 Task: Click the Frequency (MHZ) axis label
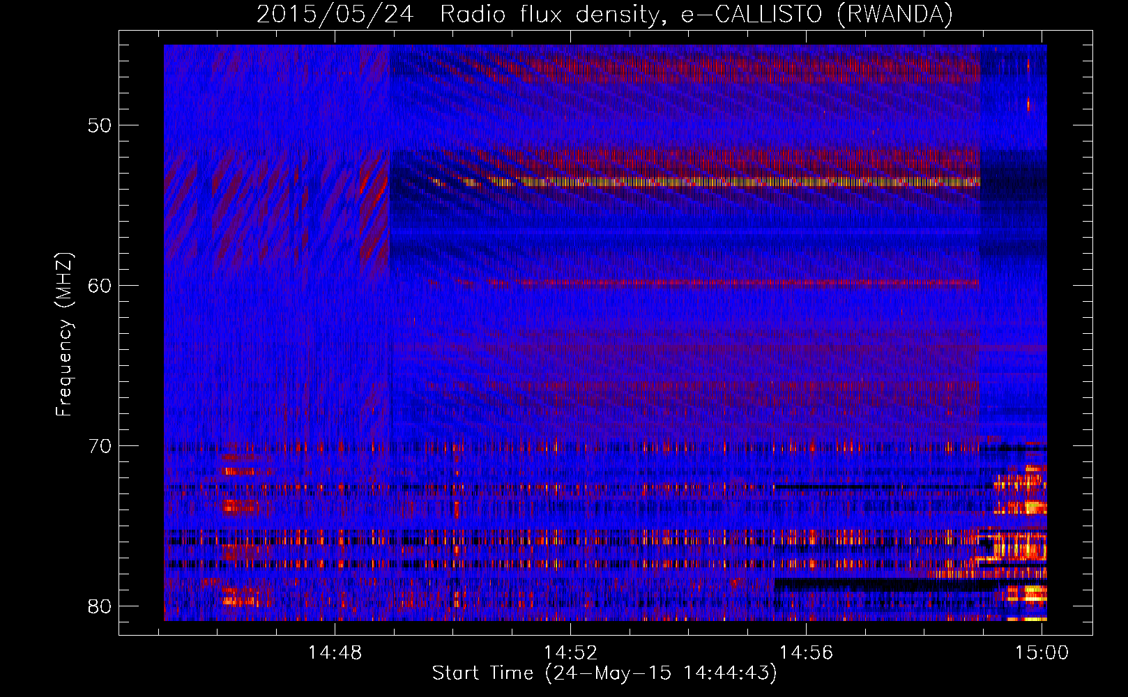pos(64,334)
